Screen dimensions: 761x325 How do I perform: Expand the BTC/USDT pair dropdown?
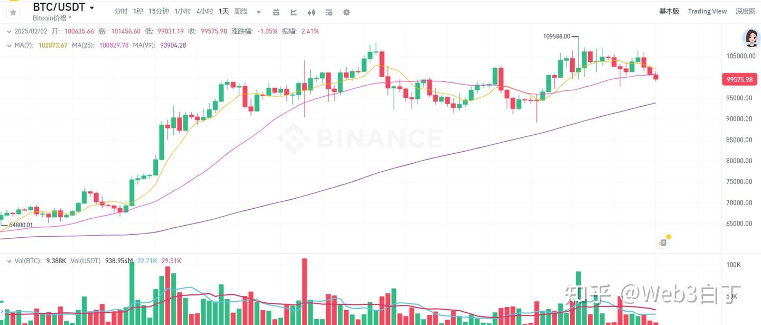[92, 8]
